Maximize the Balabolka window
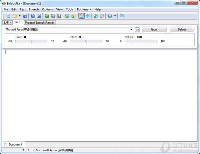The width and height of the screenshot is (200, 154). tap(184, 3)
